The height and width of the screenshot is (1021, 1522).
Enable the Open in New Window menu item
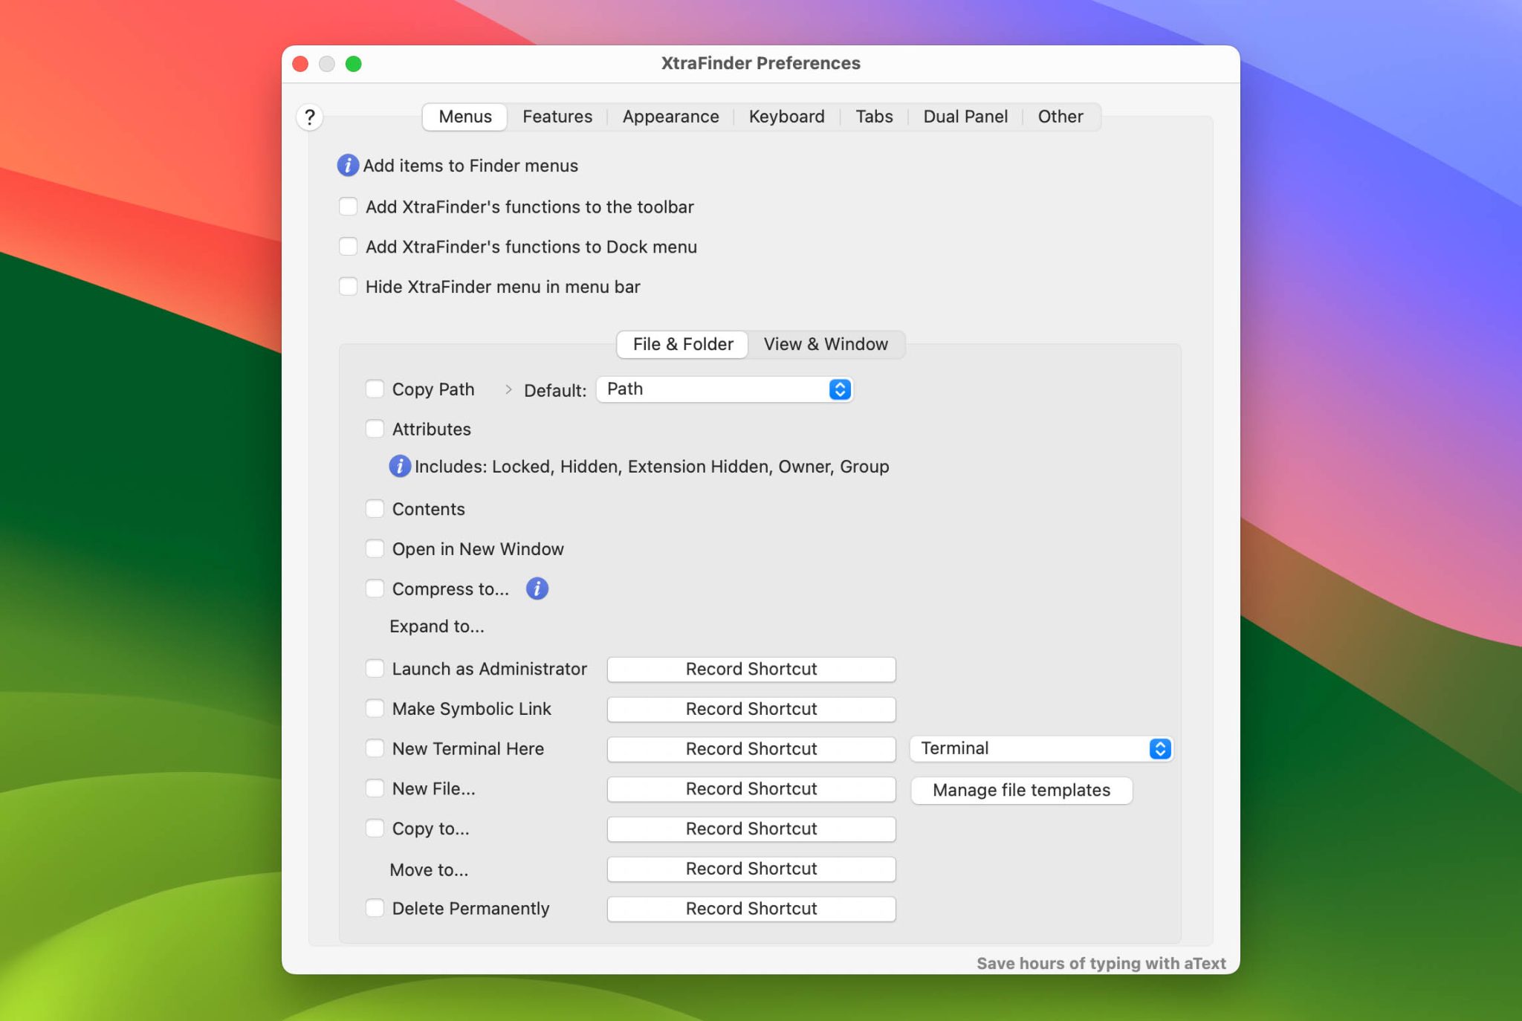(x=375, y=548)
